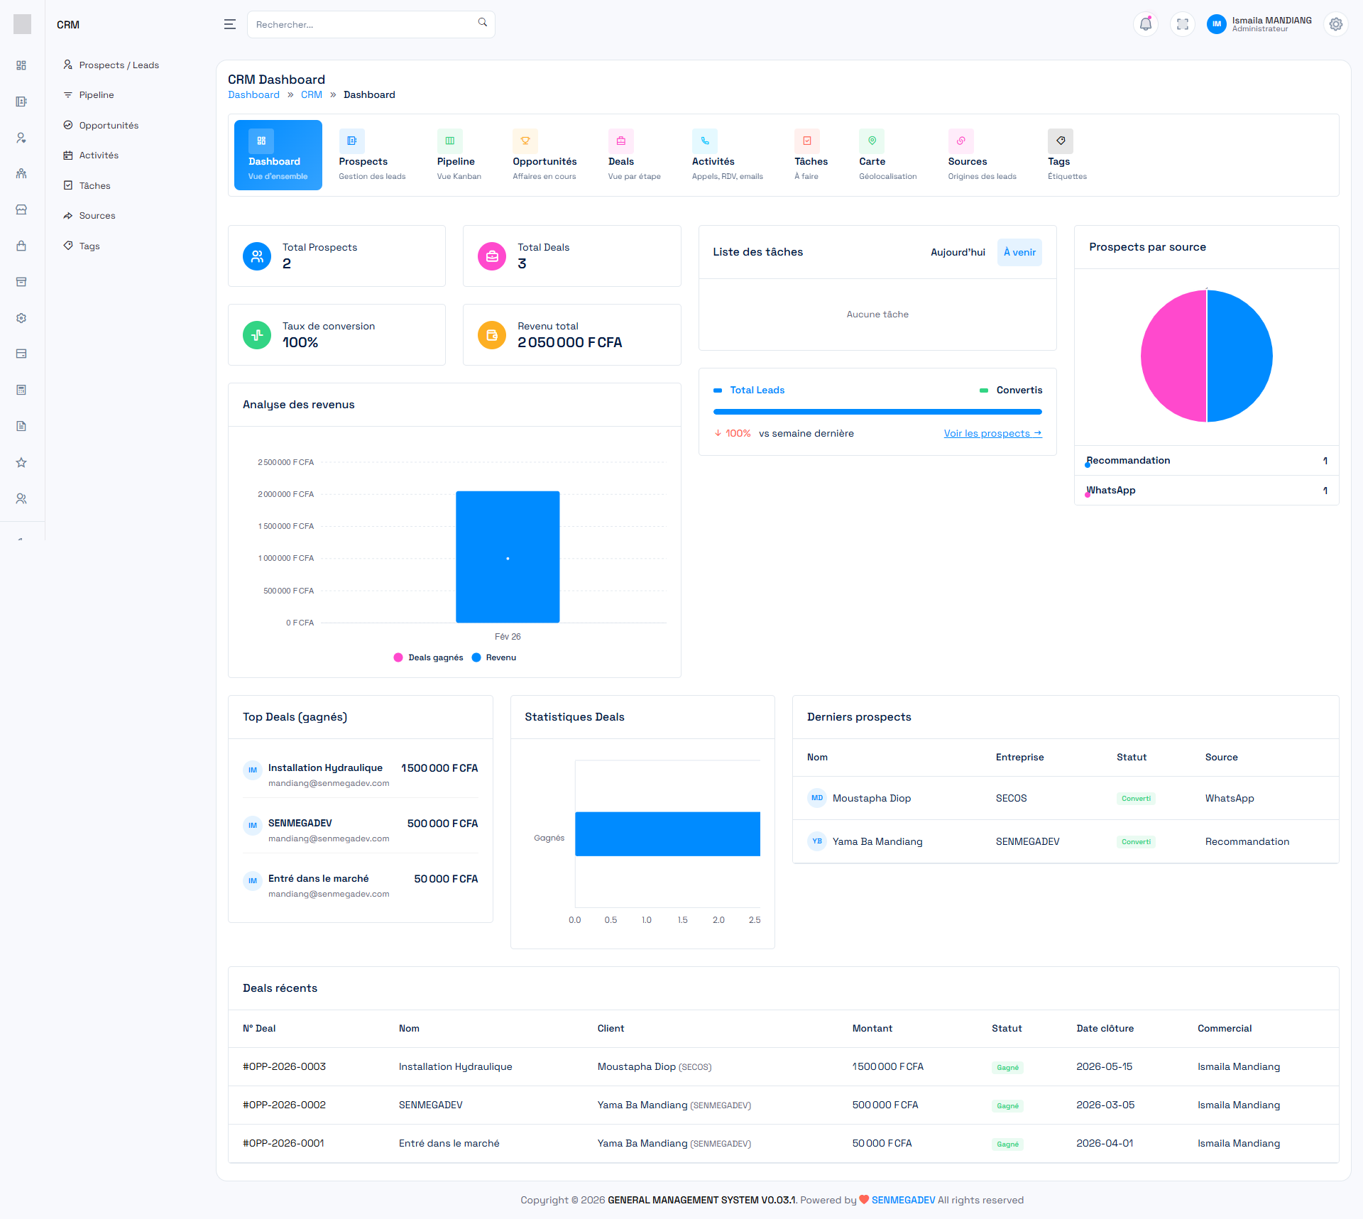Screen dimensions: 1363x1219
Task: Collapse the sidebar with the hamburger toggle
Action: (229, 23)
